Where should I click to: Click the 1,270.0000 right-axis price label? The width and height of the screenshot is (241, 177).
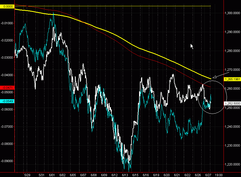point(232,70)
